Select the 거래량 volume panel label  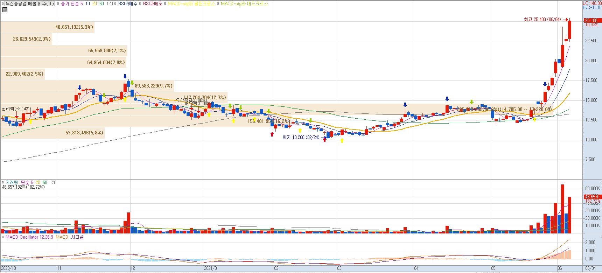(12, 182)
